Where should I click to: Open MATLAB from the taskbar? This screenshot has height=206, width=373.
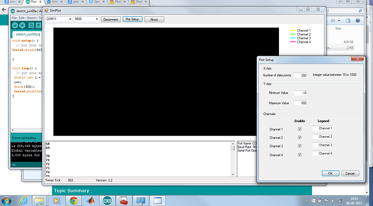(90, 201)
